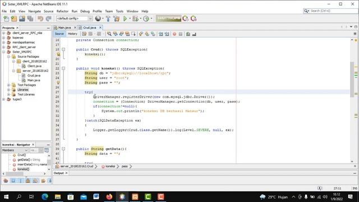Expand the Test Packages node
The height and width of the screenshot is (202, 359).
tap(8, 85)
